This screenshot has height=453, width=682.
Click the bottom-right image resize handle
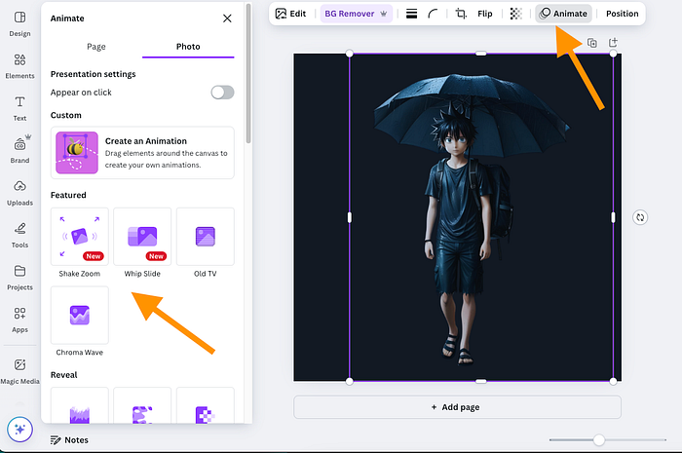[613, 381]
